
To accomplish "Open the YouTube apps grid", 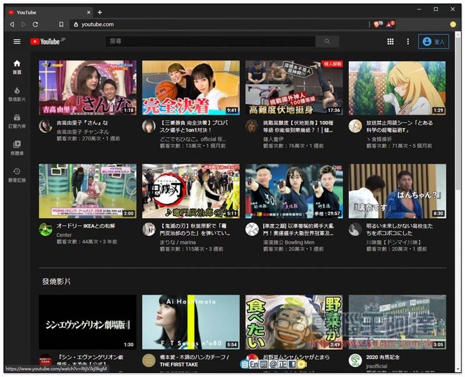I will (x=391, y=41).
